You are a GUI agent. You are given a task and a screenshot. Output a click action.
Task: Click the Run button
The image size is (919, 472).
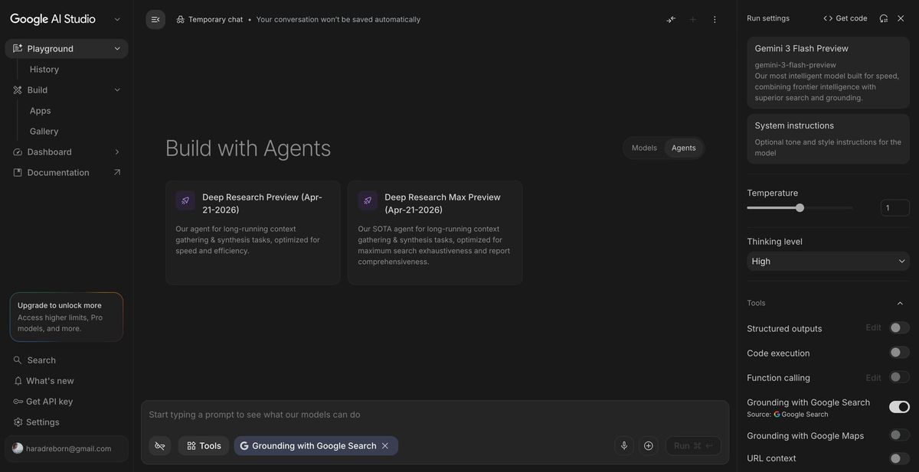point(693,445)
